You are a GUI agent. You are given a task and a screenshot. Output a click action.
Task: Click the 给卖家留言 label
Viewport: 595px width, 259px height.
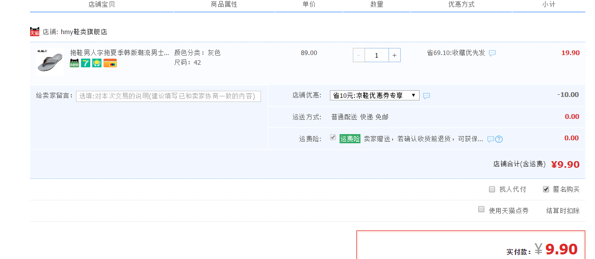54,95
